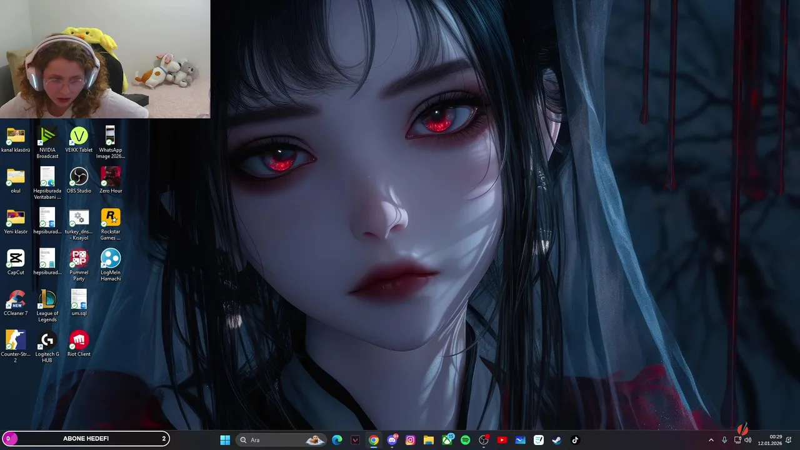Launch League of Legends from the desktop
The height and width of the screenshot is (450, 800).
tap(47, 305)
